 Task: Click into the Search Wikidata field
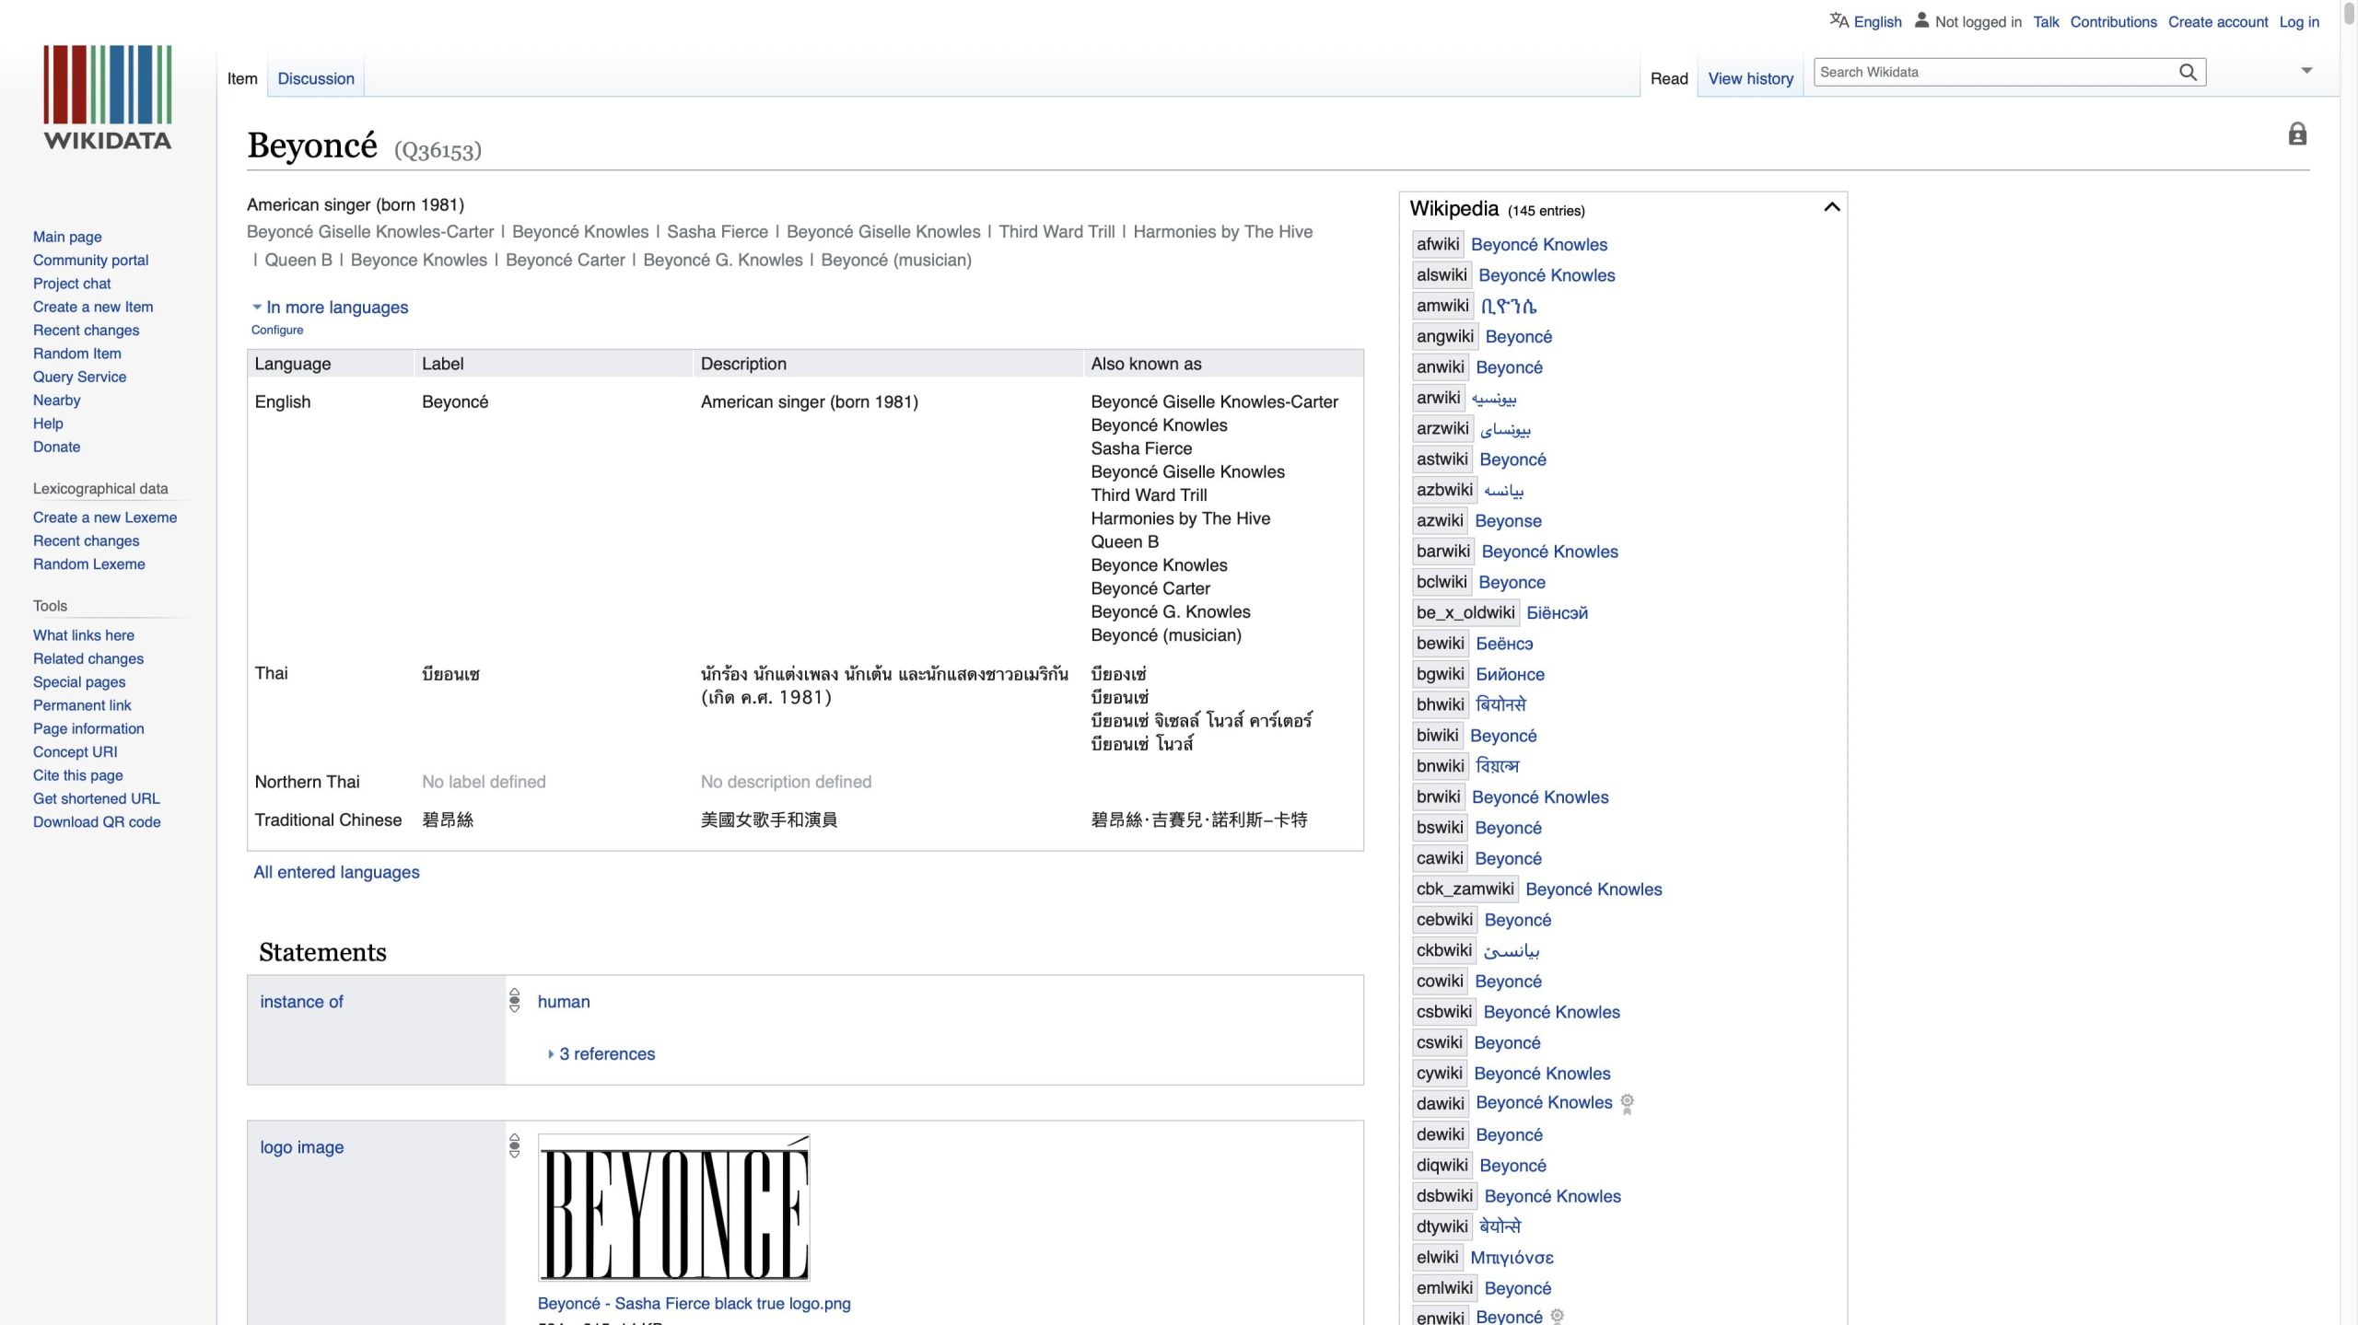[1990, 72]
